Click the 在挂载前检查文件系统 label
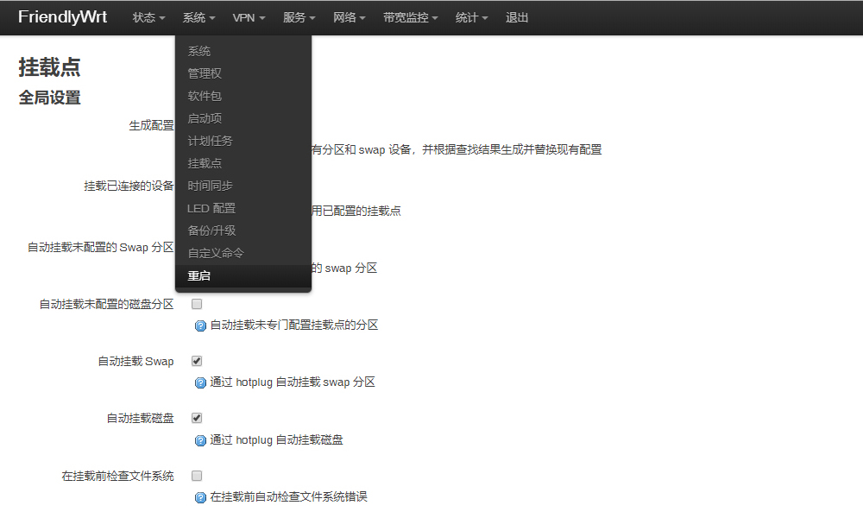 point(117,477)
